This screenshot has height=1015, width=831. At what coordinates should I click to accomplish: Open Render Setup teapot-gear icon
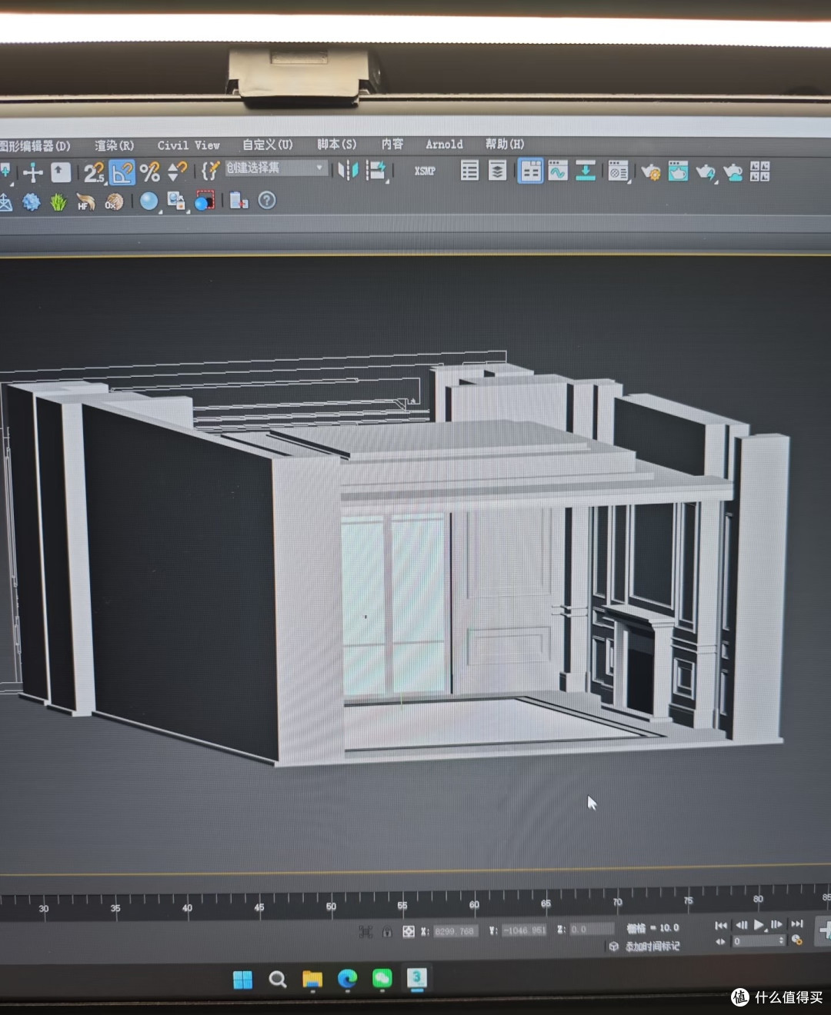[x=650, y=171]
